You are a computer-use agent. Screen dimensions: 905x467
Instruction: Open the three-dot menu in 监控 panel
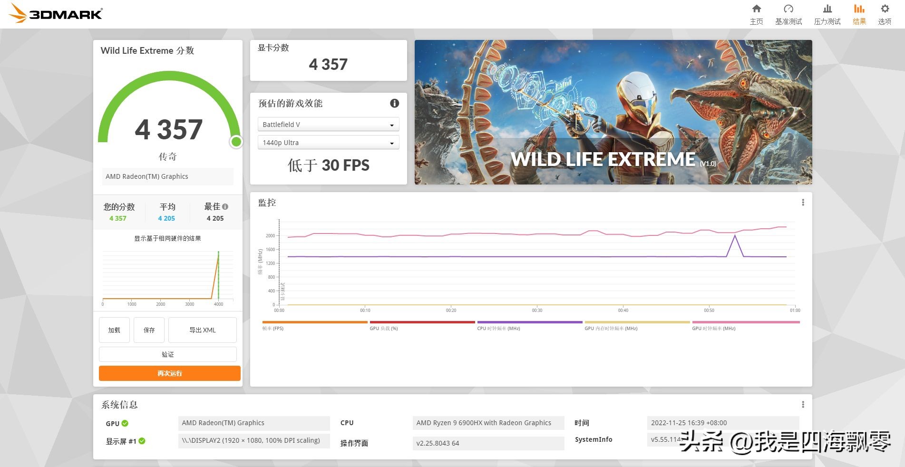[803, 203]
